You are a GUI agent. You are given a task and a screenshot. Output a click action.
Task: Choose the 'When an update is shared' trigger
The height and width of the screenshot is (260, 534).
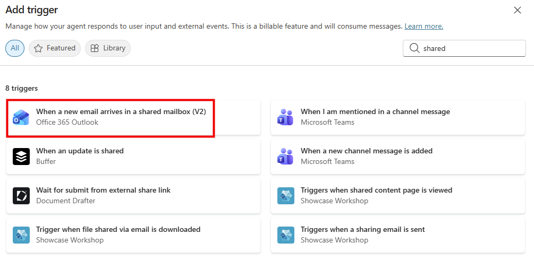[x=80, y=151]
